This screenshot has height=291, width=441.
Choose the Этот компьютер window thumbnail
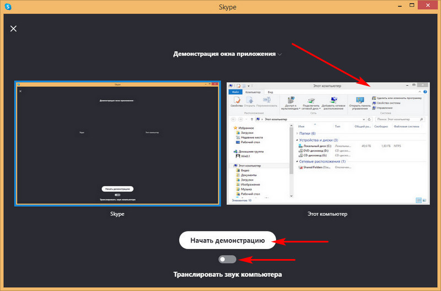coord(328,143)
